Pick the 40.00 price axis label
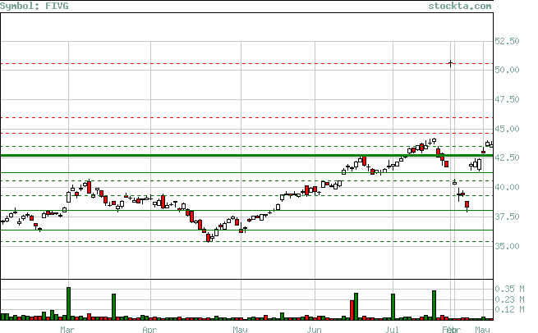 click(x=507, y=187)
